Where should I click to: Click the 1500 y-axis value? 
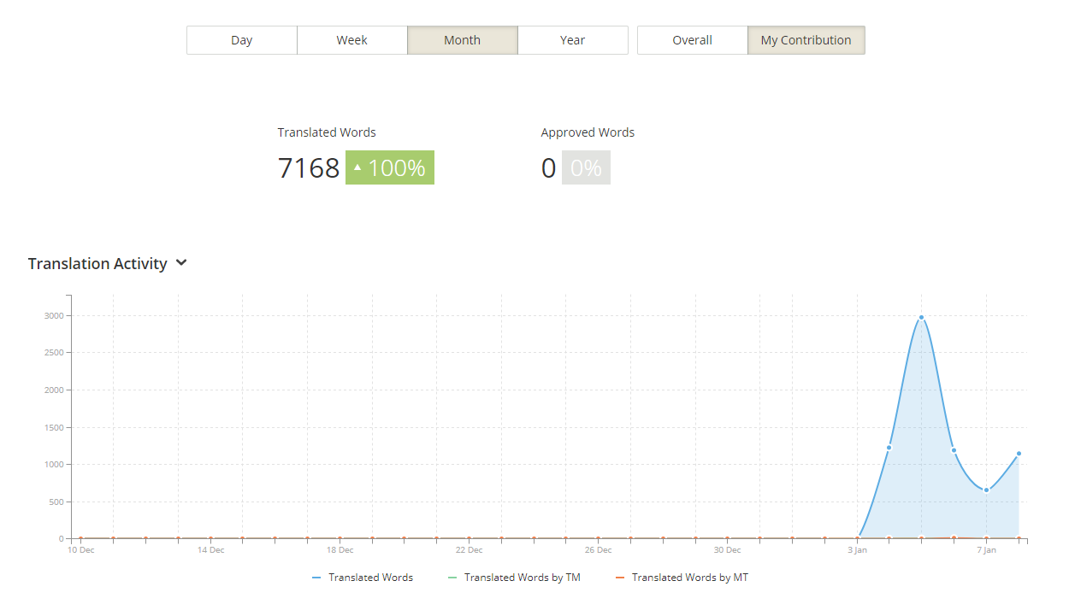(54, 427)
